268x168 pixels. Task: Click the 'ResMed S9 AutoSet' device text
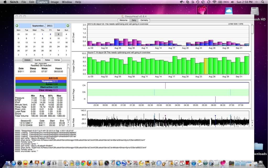(x=41, y=65)
